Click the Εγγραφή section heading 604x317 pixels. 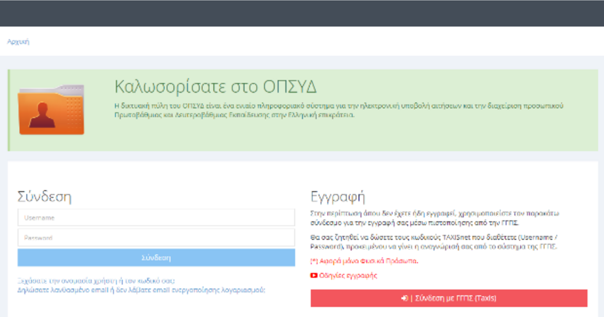coord(337,196)
